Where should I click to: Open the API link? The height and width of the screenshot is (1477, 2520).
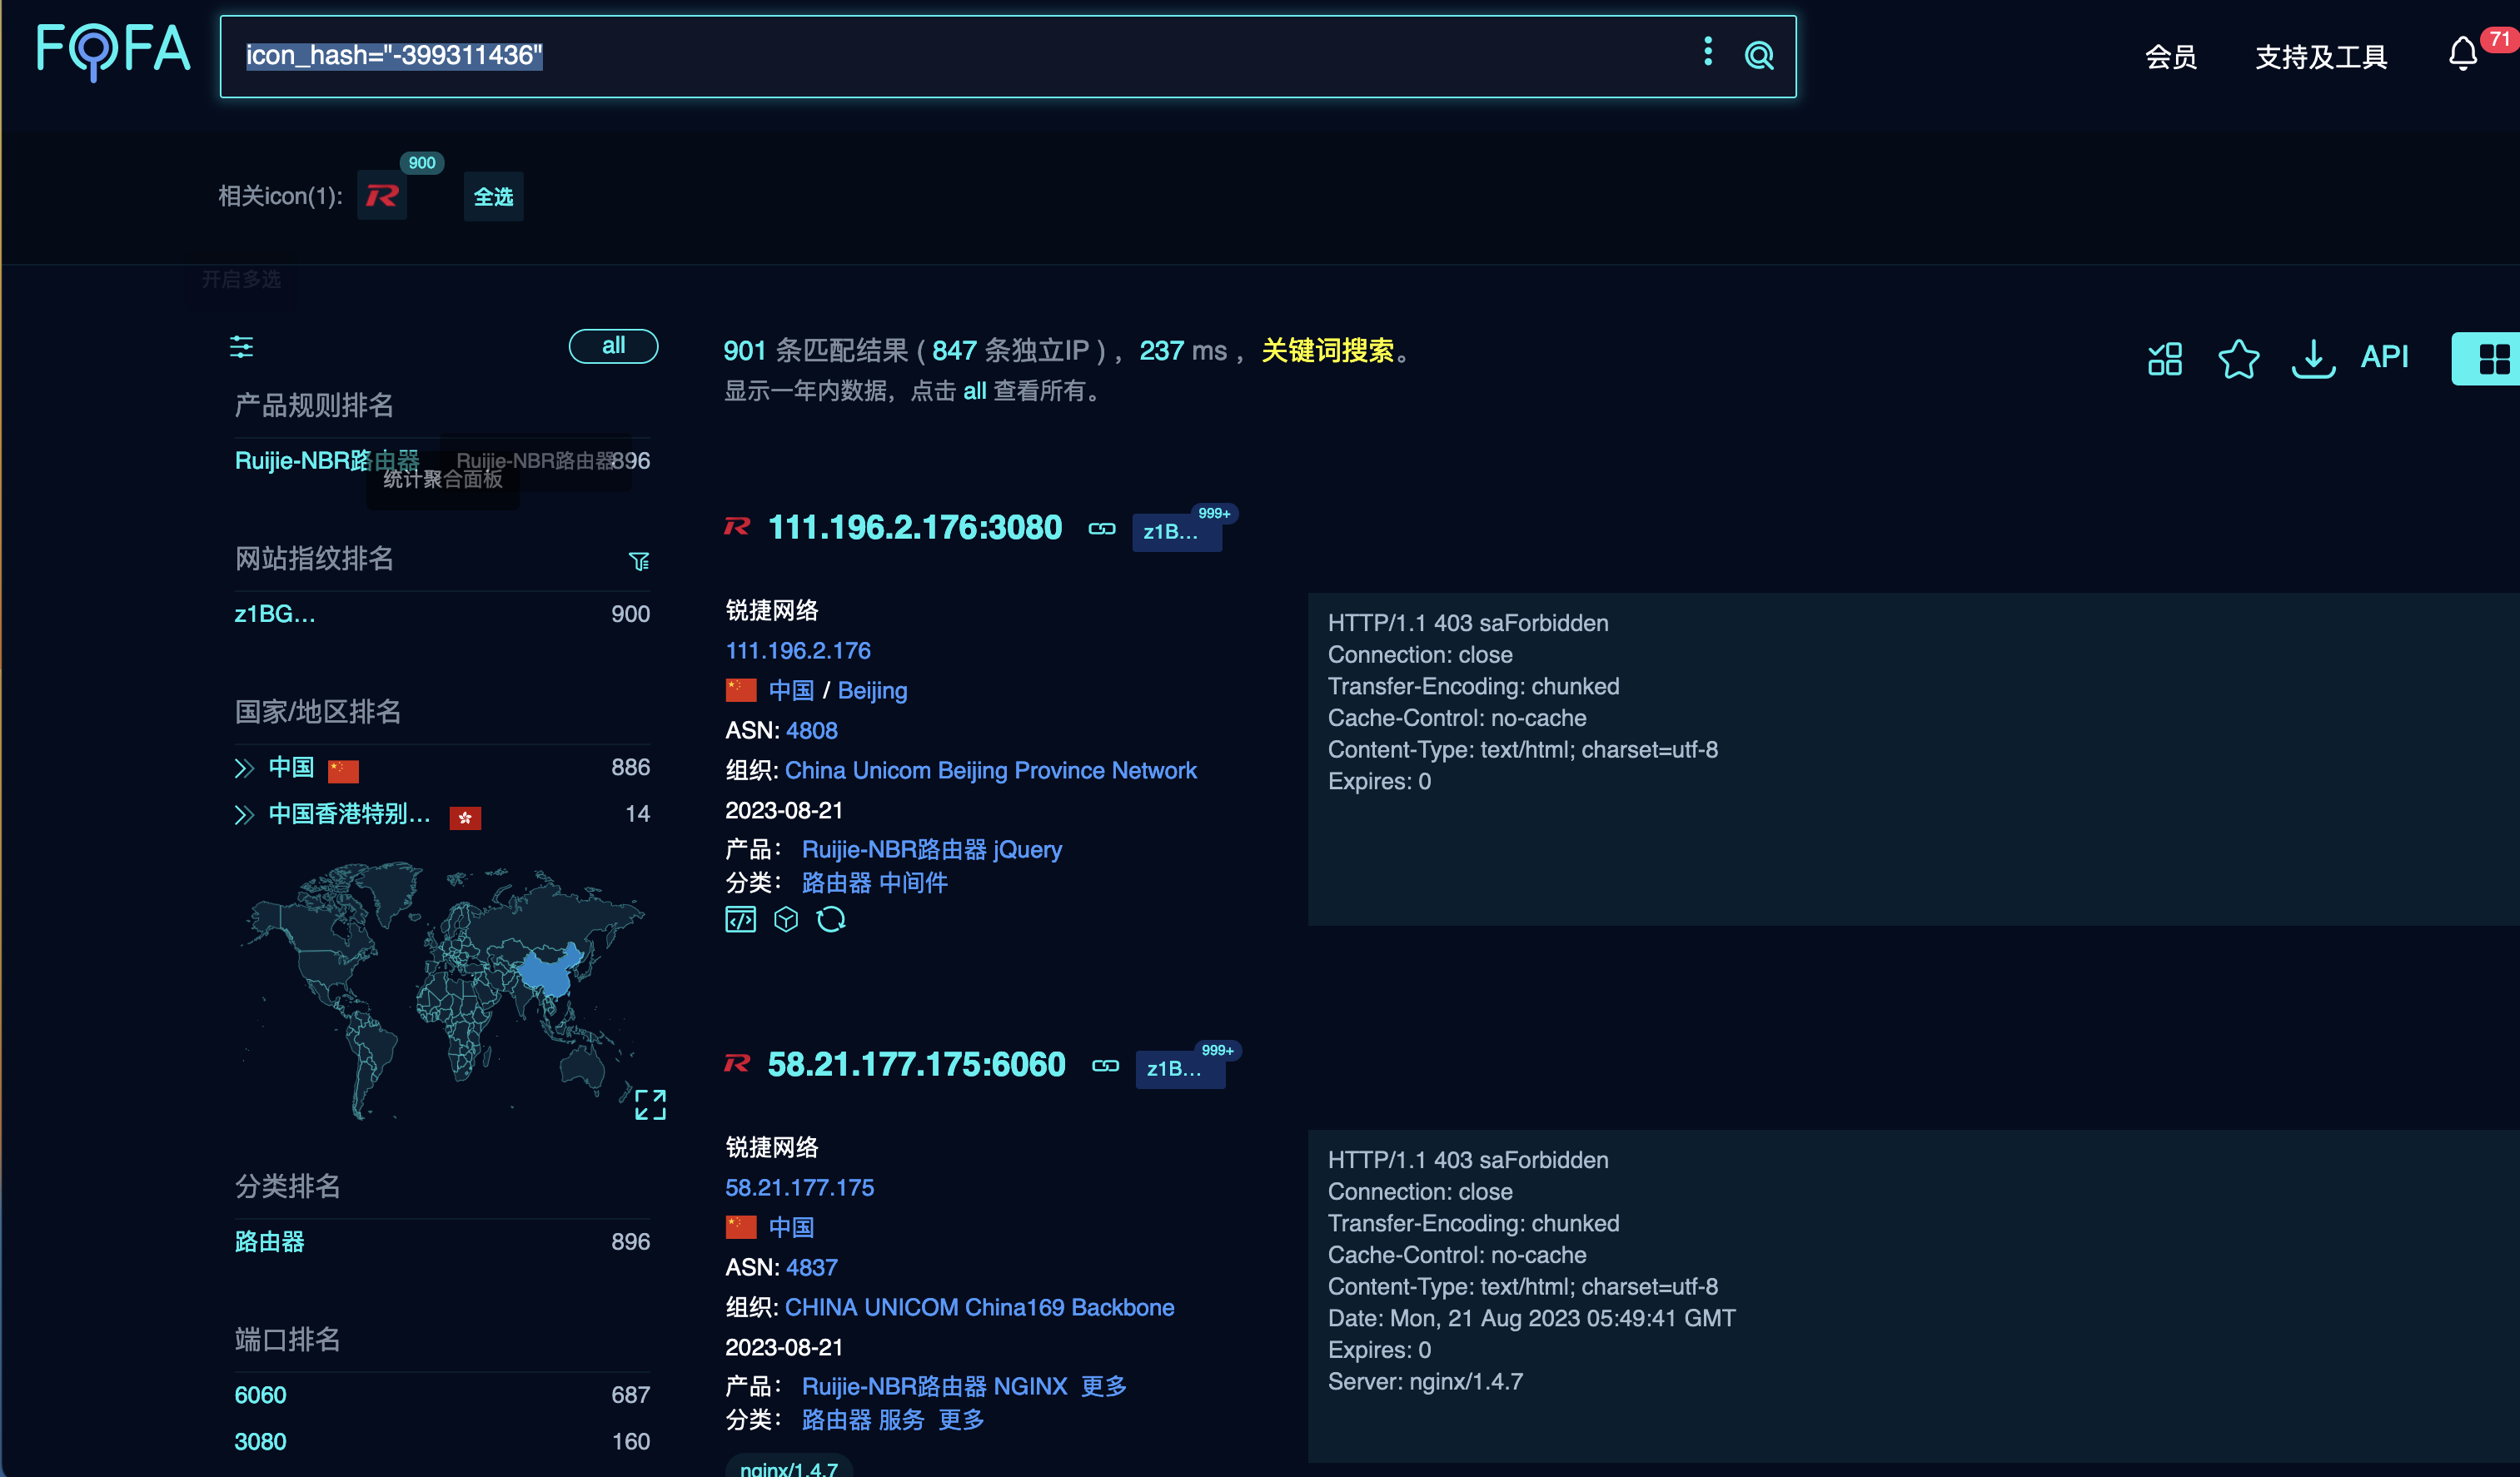pos(2384,356)
